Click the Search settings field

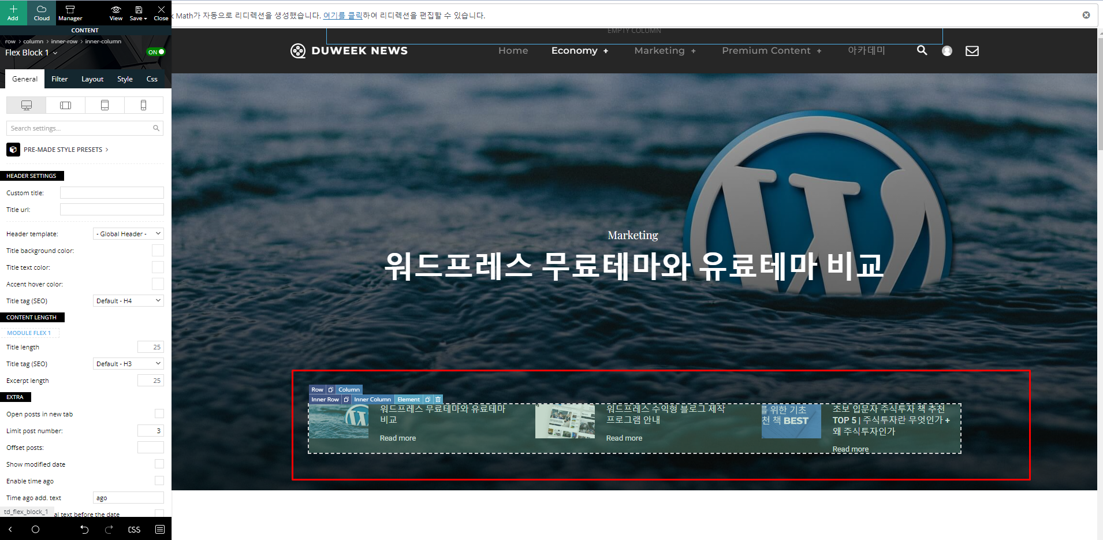[x=85, y=128]
